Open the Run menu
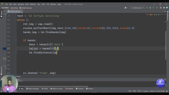Image resolution: width=169 pixels, height=95 pixels. point(39,4)
